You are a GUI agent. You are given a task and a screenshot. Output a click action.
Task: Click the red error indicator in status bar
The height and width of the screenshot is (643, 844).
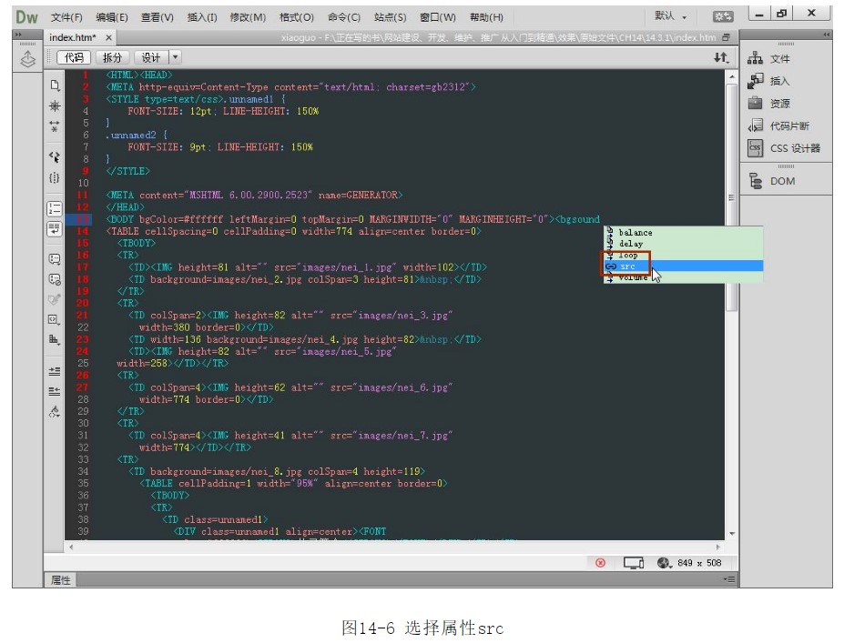click(600, 563)
